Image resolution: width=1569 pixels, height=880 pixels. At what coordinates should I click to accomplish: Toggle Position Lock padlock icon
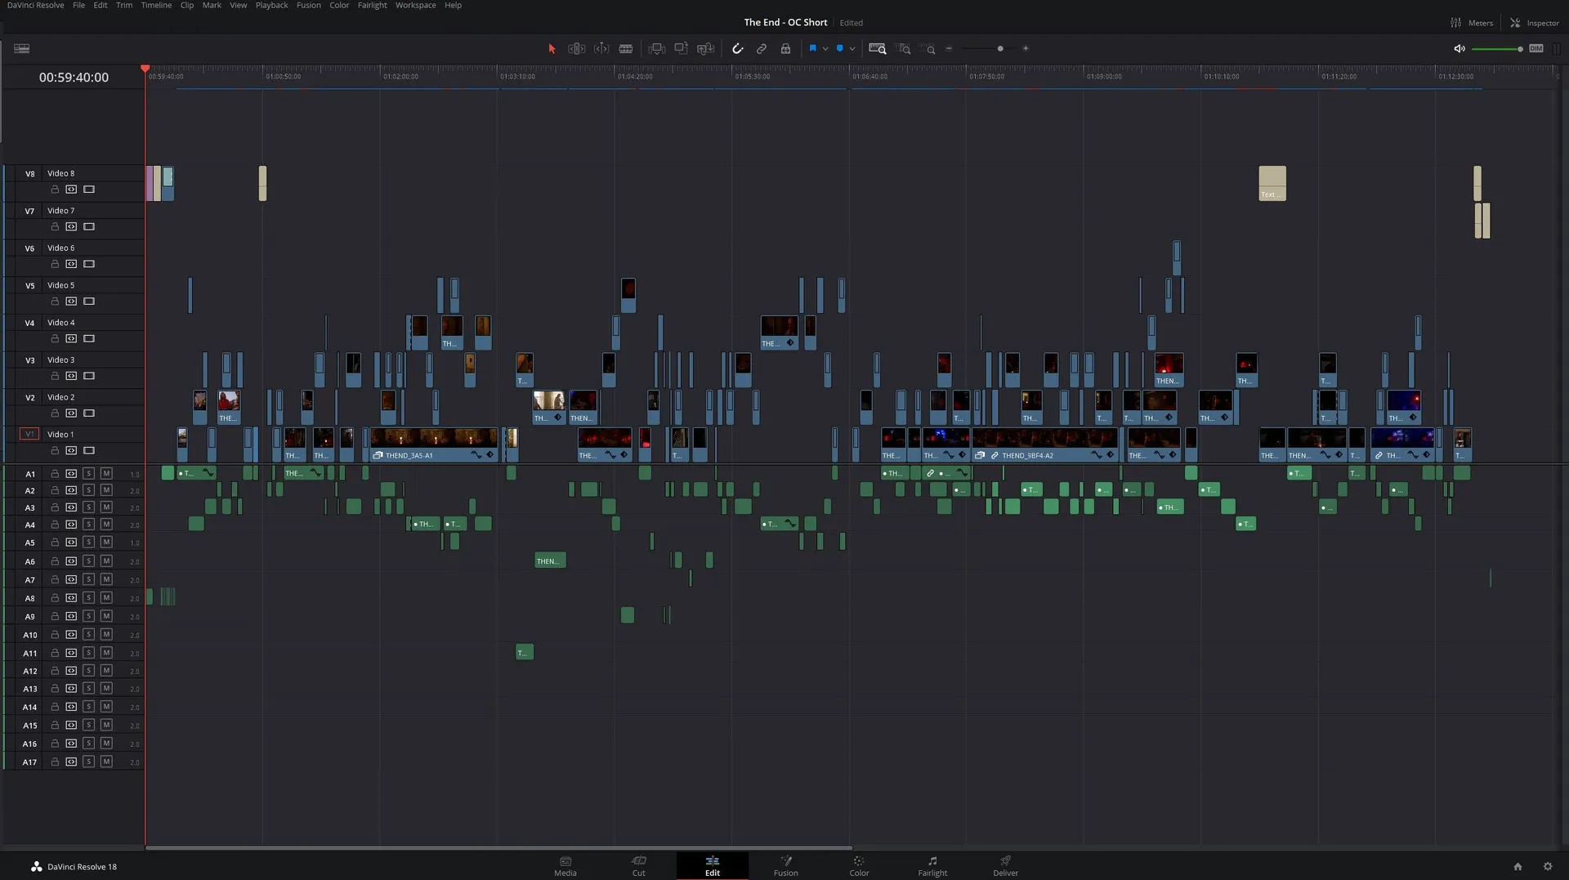(x=785, y=49)
